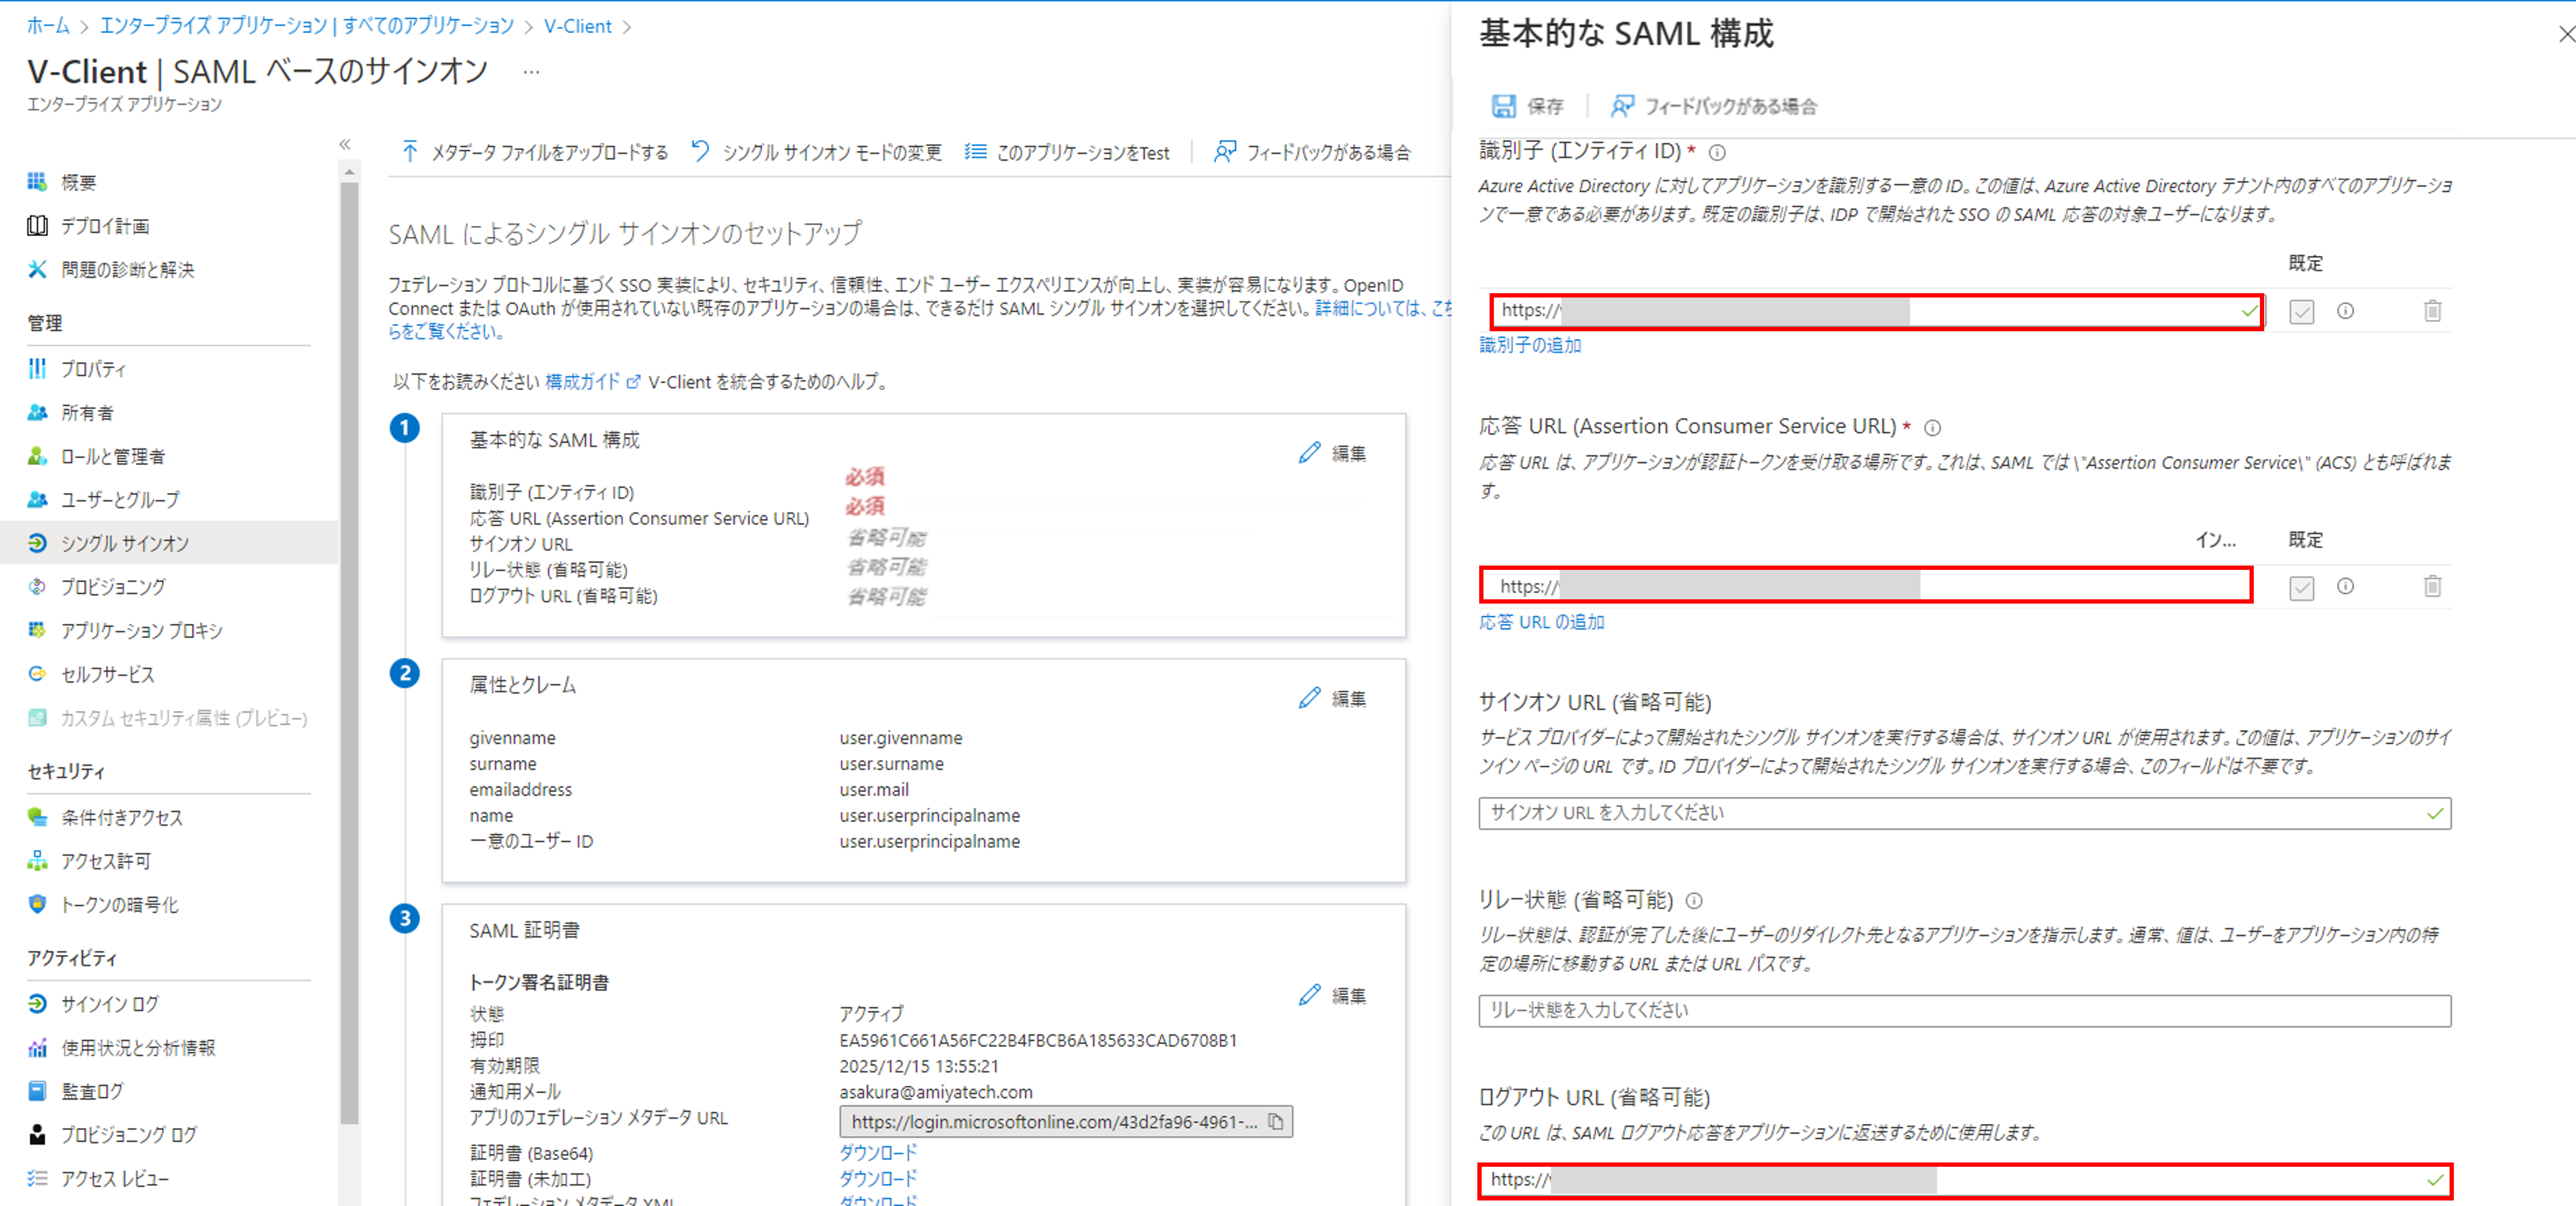Click 応答 URL の追加 link

1541,621
